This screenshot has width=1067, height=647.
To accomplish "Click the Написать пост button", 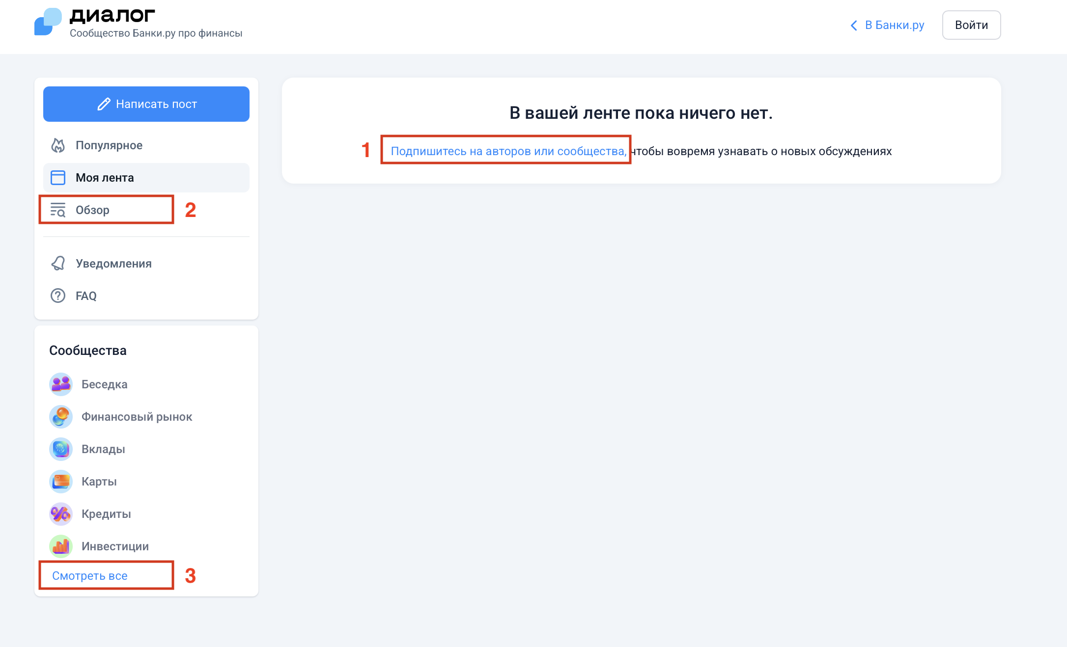I will click(146, 104).
